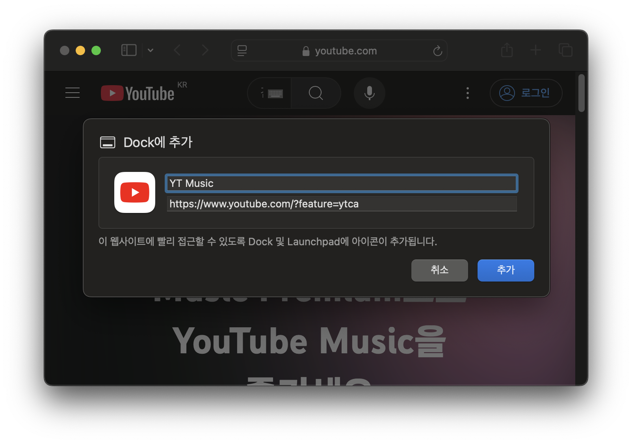632x444 pixels.
Task: Go to the YouTube home logo
Action: click(138, 93)
